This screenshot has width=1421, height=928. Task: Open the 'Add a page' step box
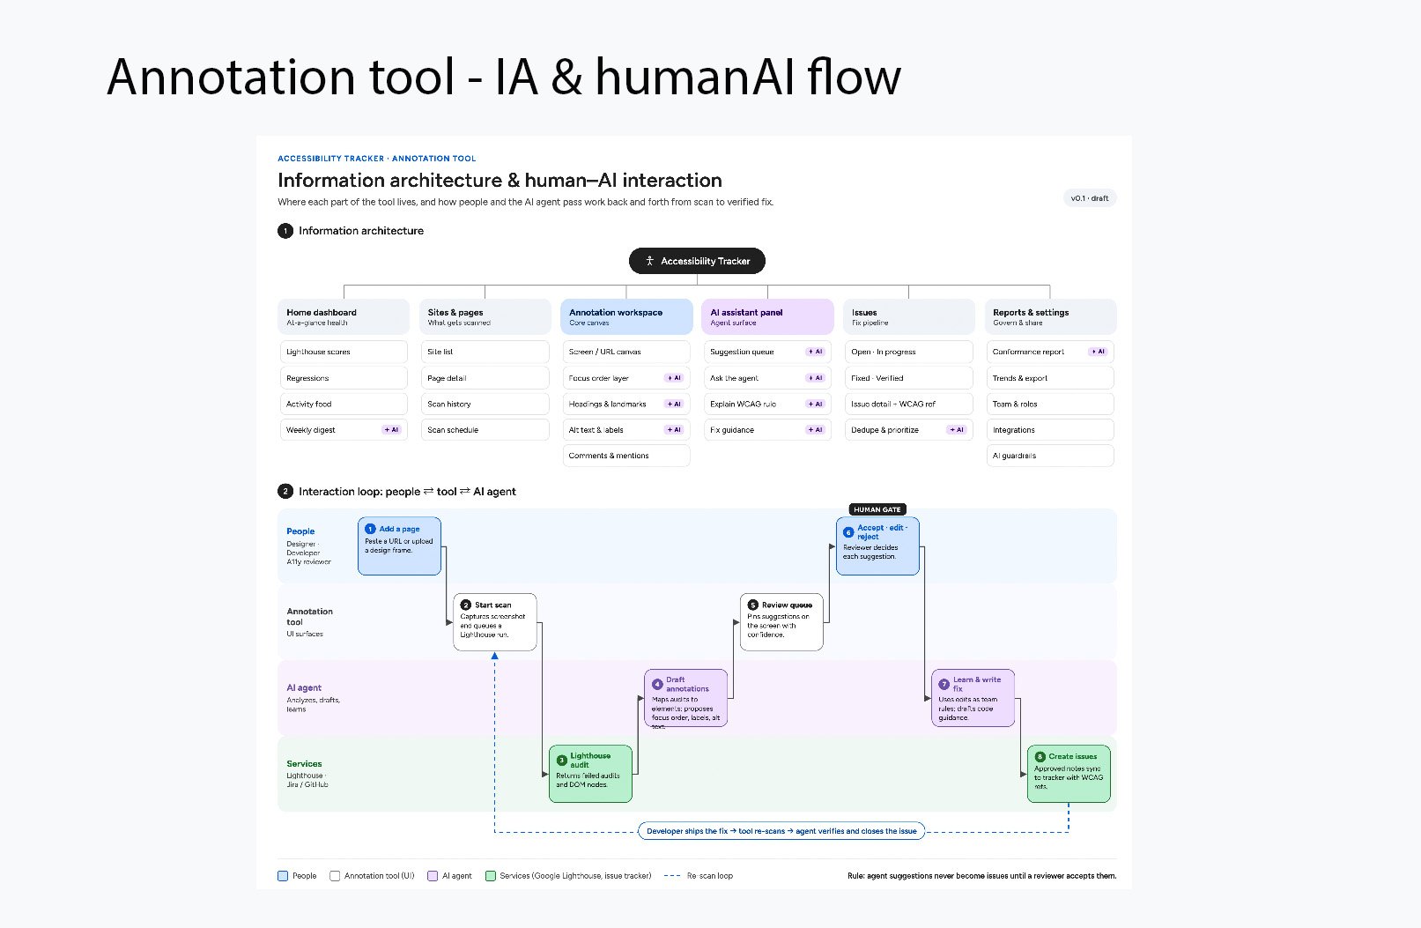click(400, 546)
